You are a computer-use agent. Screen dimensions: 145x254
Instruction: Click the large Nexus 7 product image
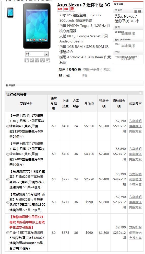pos(37,26)
